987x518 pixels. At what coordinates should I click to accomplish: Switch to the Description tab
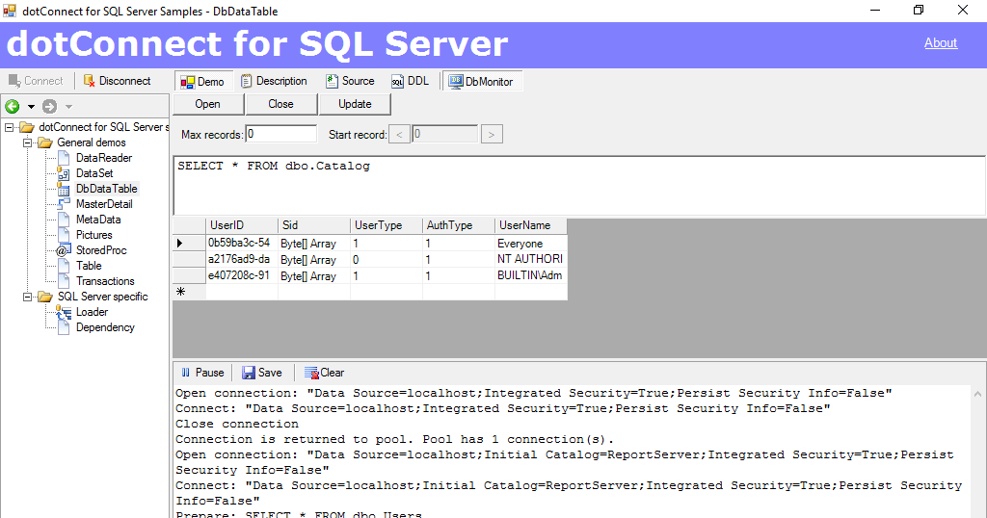tap(274, 81)
